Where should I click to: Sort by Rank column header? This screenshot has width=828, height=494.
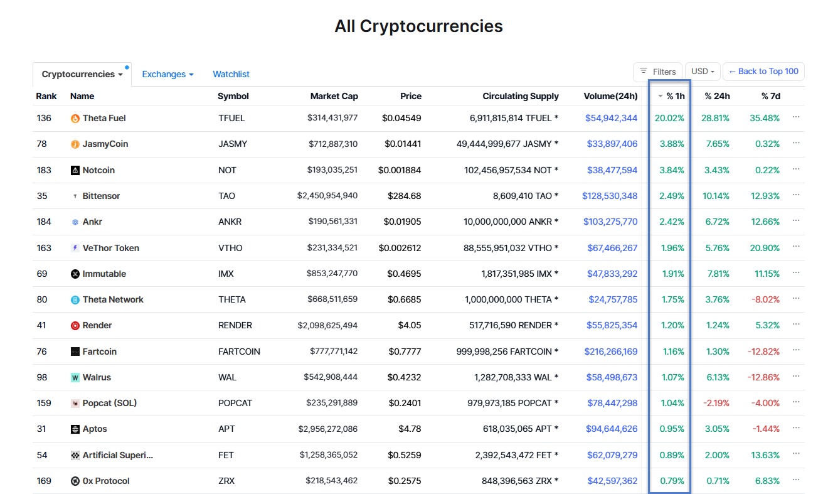click(x=46, y=96)
